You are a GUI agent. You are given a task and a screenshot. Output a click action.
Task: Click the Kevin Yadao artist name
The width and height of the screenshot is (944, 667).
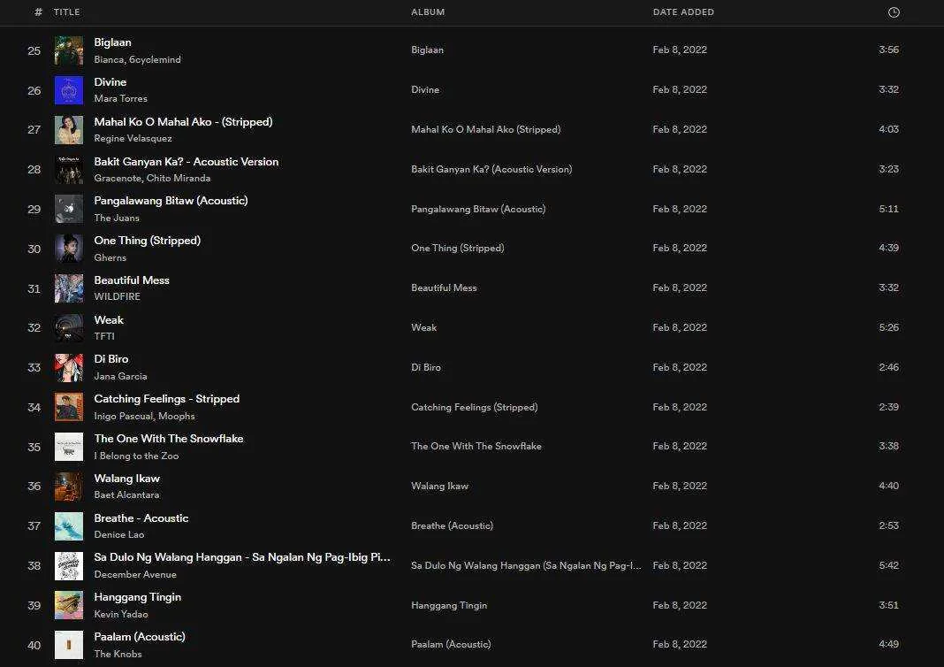pyautogui.click(x=121, y=614)
